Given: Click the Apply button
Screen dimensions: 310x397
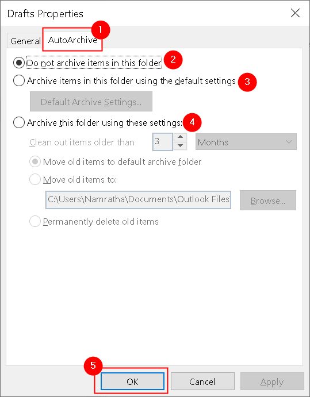Looking at the screenshot, I should 272,381.
